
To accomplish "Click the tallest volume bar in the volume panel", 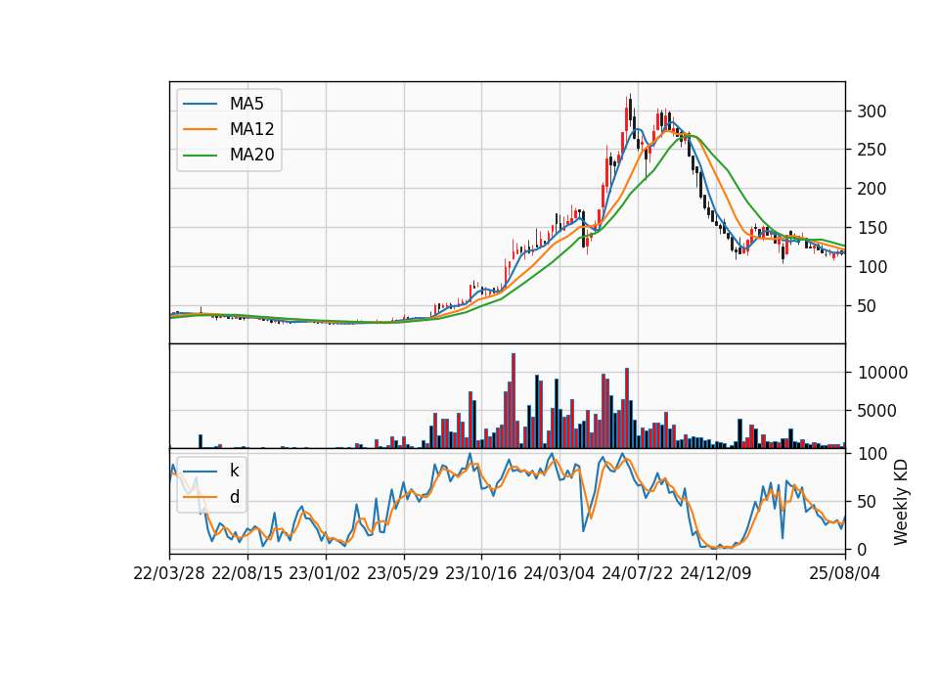I will click(514, 400).
